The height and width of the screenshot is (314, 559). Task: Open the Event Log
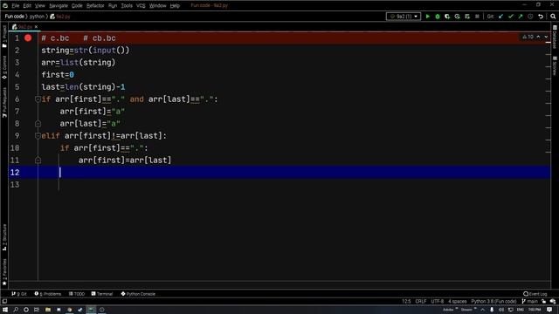(x=535, y=294)
